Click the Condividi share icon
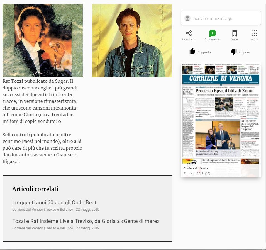The height and width of the screenshot is (250, 266). pos(189,33)
